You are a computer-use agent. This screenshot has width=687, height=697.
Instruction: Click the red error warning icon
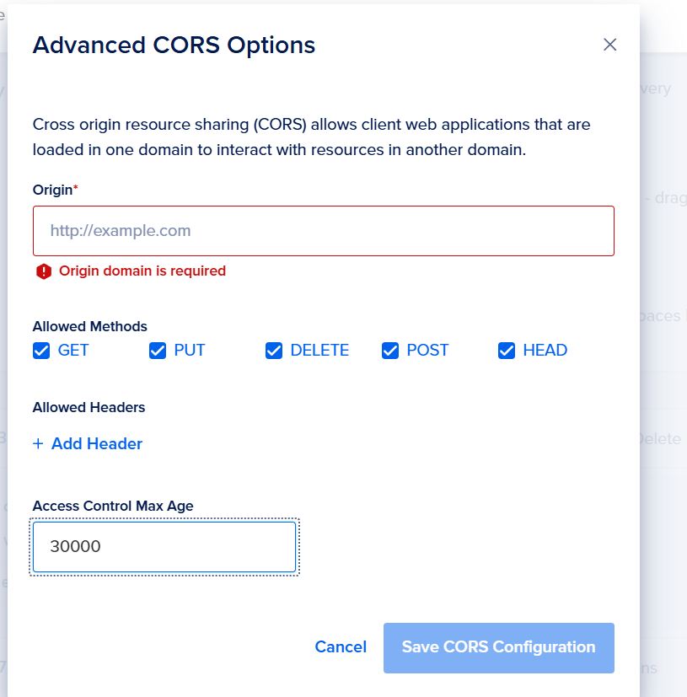44,271
